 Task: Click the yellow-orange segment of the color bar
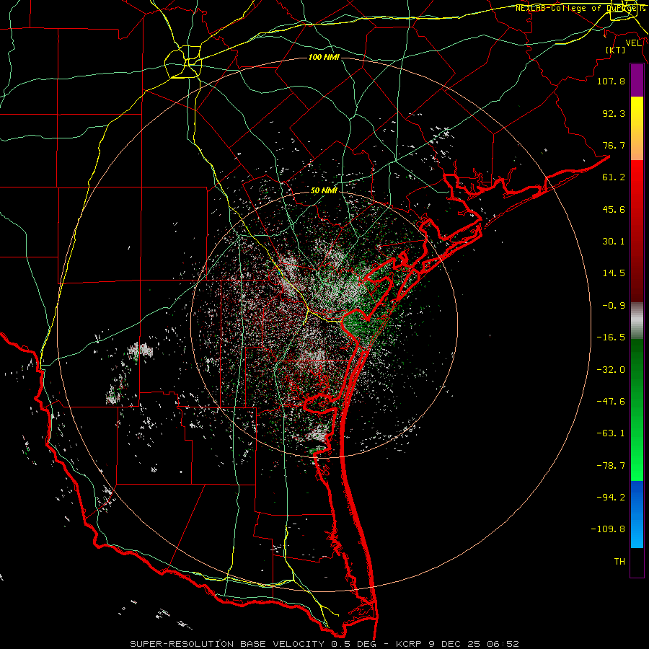[x=637, y=128]
